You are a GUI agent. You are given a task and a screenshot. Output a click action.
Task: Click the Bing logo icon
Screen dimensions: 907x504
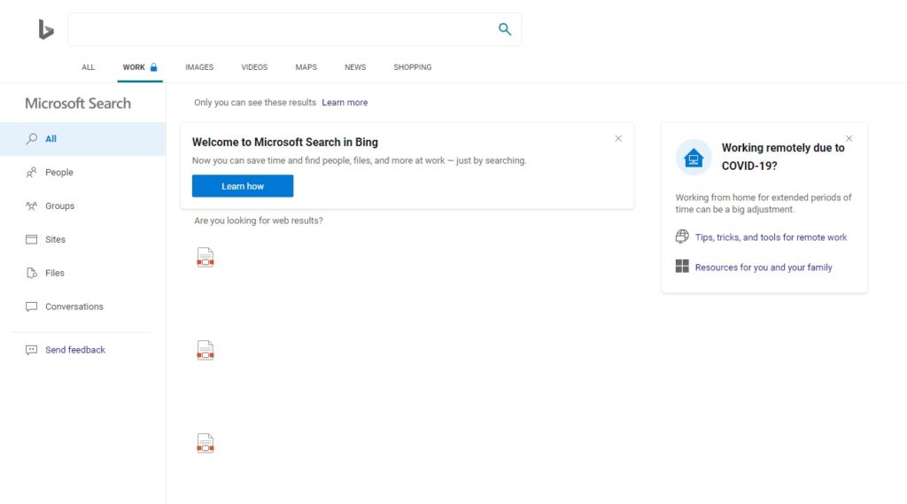click(46, 29)
